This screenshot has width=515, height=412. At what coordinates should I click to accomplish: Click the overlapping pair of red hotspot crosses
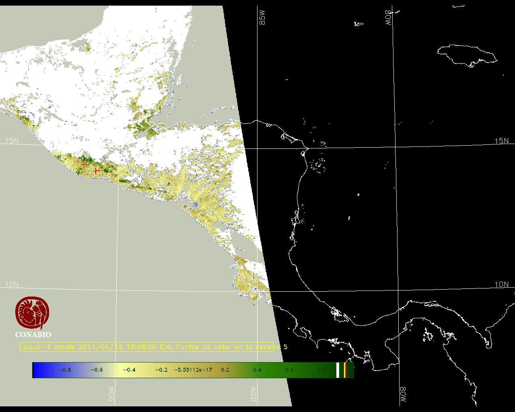coord(97,171)
